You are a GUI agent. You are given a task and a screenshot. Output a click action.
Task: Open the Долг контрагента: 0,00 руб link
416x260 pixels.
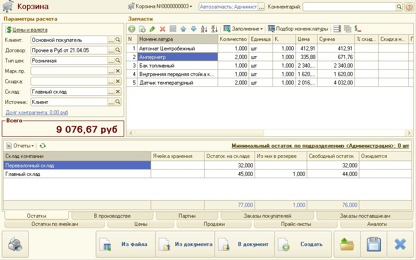(37, 112)
